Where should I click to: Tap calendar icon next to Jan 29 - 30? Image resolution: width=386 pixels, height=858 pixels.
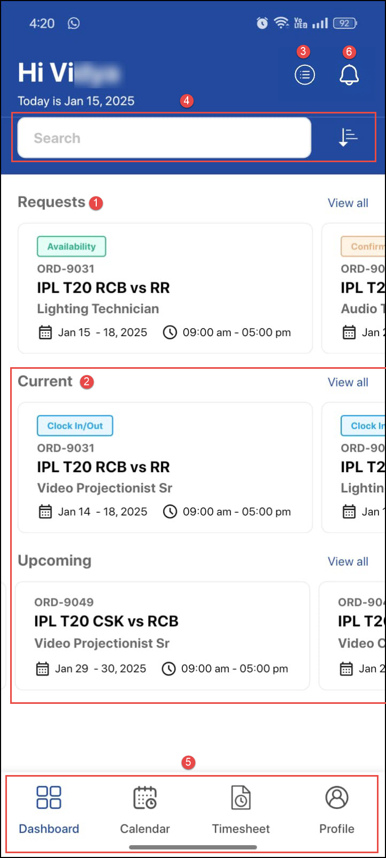[x=42, y=669]
